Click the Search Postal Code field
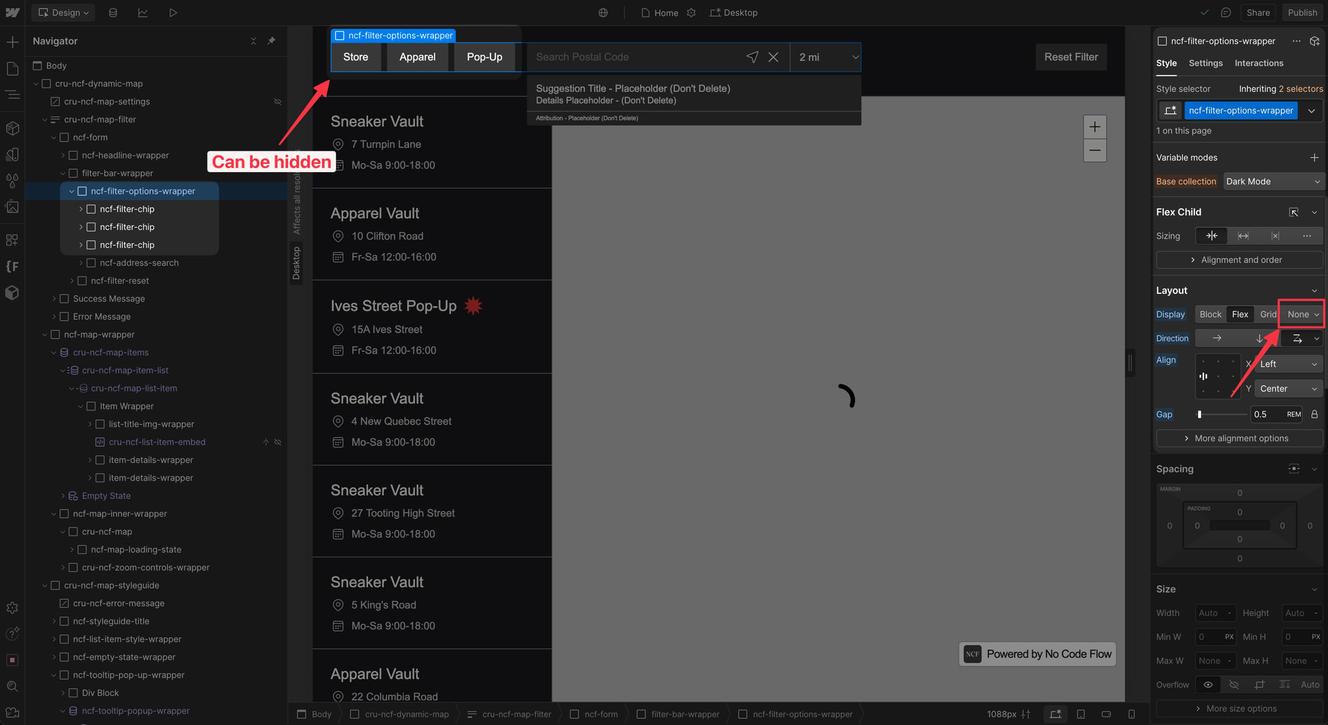Screen dimensions: 1328x725 click(x=636, y=57)
